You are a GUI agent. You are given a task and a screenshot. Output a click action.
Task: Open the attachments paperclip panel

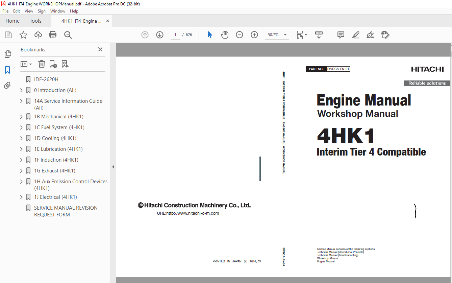pos(7,85)
